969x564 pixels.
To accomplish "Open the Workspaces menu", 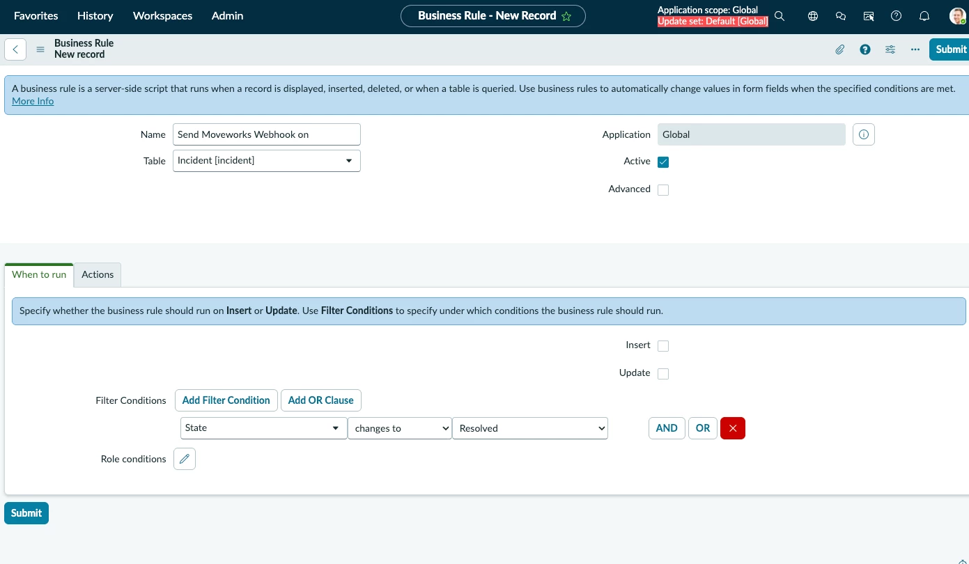I will (162, 15).
